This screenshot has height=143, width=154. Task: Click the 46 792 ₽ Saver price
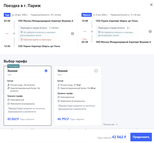(x=63, y=119)
